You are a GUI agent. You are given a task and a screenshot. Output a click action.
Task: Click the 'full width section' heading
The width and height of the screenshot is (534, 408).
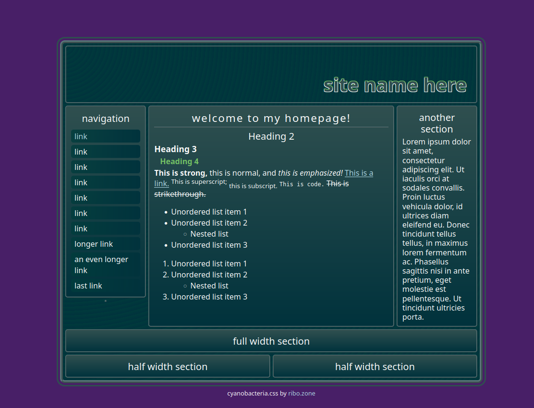click(x=271, y=341)
